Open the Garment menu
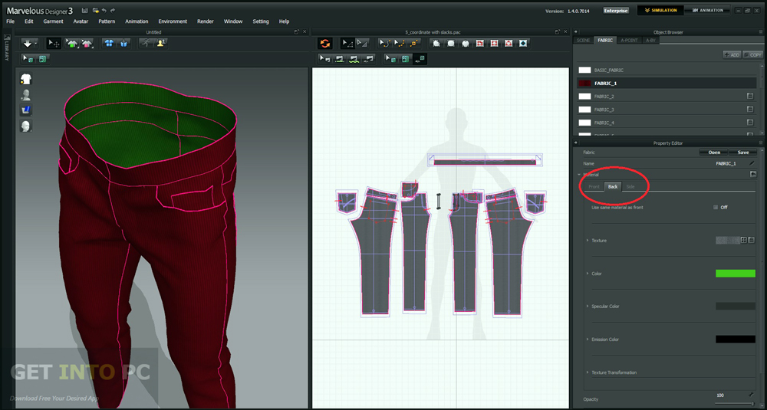Image resolution: width=767 pixels, height=410 pixels. pos(53,21)
